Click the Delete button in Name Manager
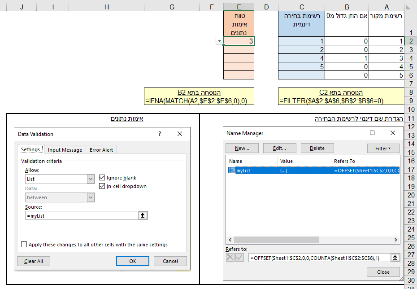 point(317,148)
